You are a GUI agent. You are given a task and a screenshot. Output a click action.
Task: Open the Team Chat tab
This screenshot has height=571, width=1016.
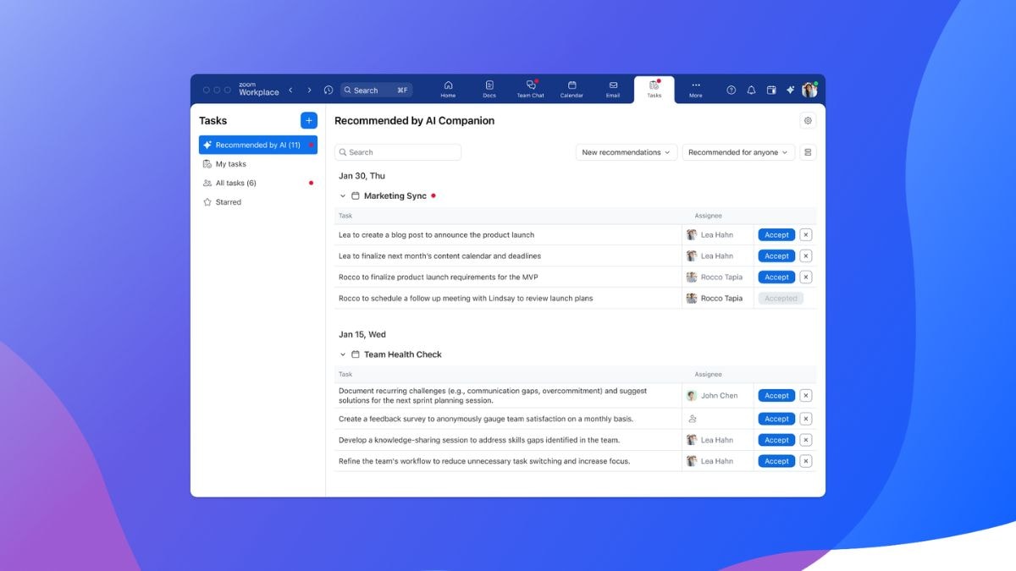tap(531, 89)
